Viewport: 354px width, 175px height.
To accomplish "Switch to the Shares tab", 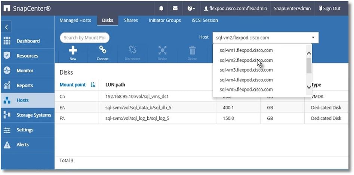I will pos(131,20).
